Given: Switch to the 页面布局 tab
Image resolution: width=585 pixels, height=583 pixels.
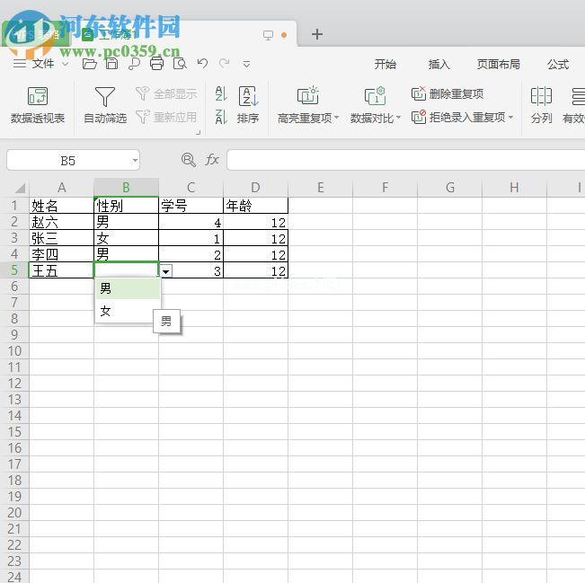Looking at the screenshot, I should click(498, 64).
